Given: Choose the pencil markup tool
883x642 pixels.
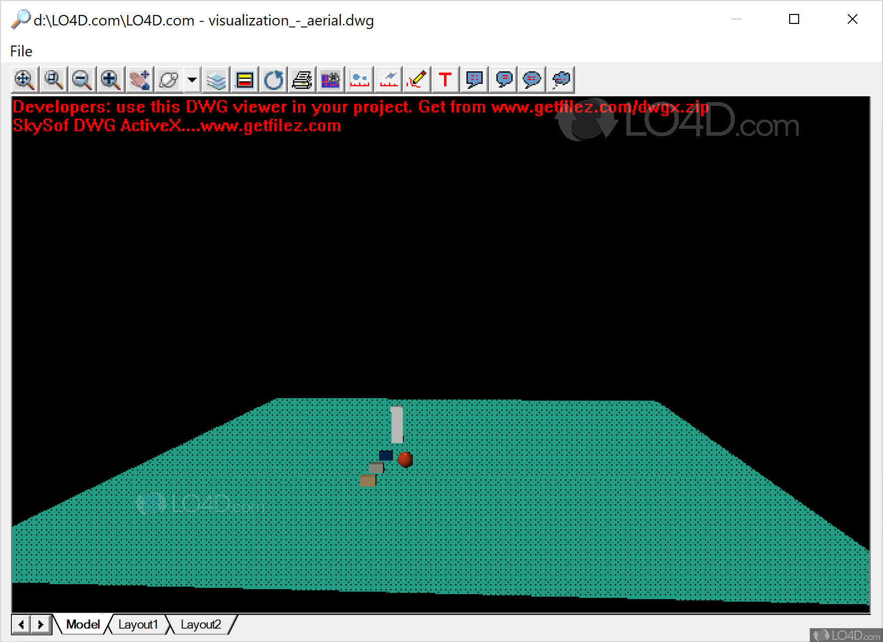Looking at the screenshot, I should (x=417, y=80).
